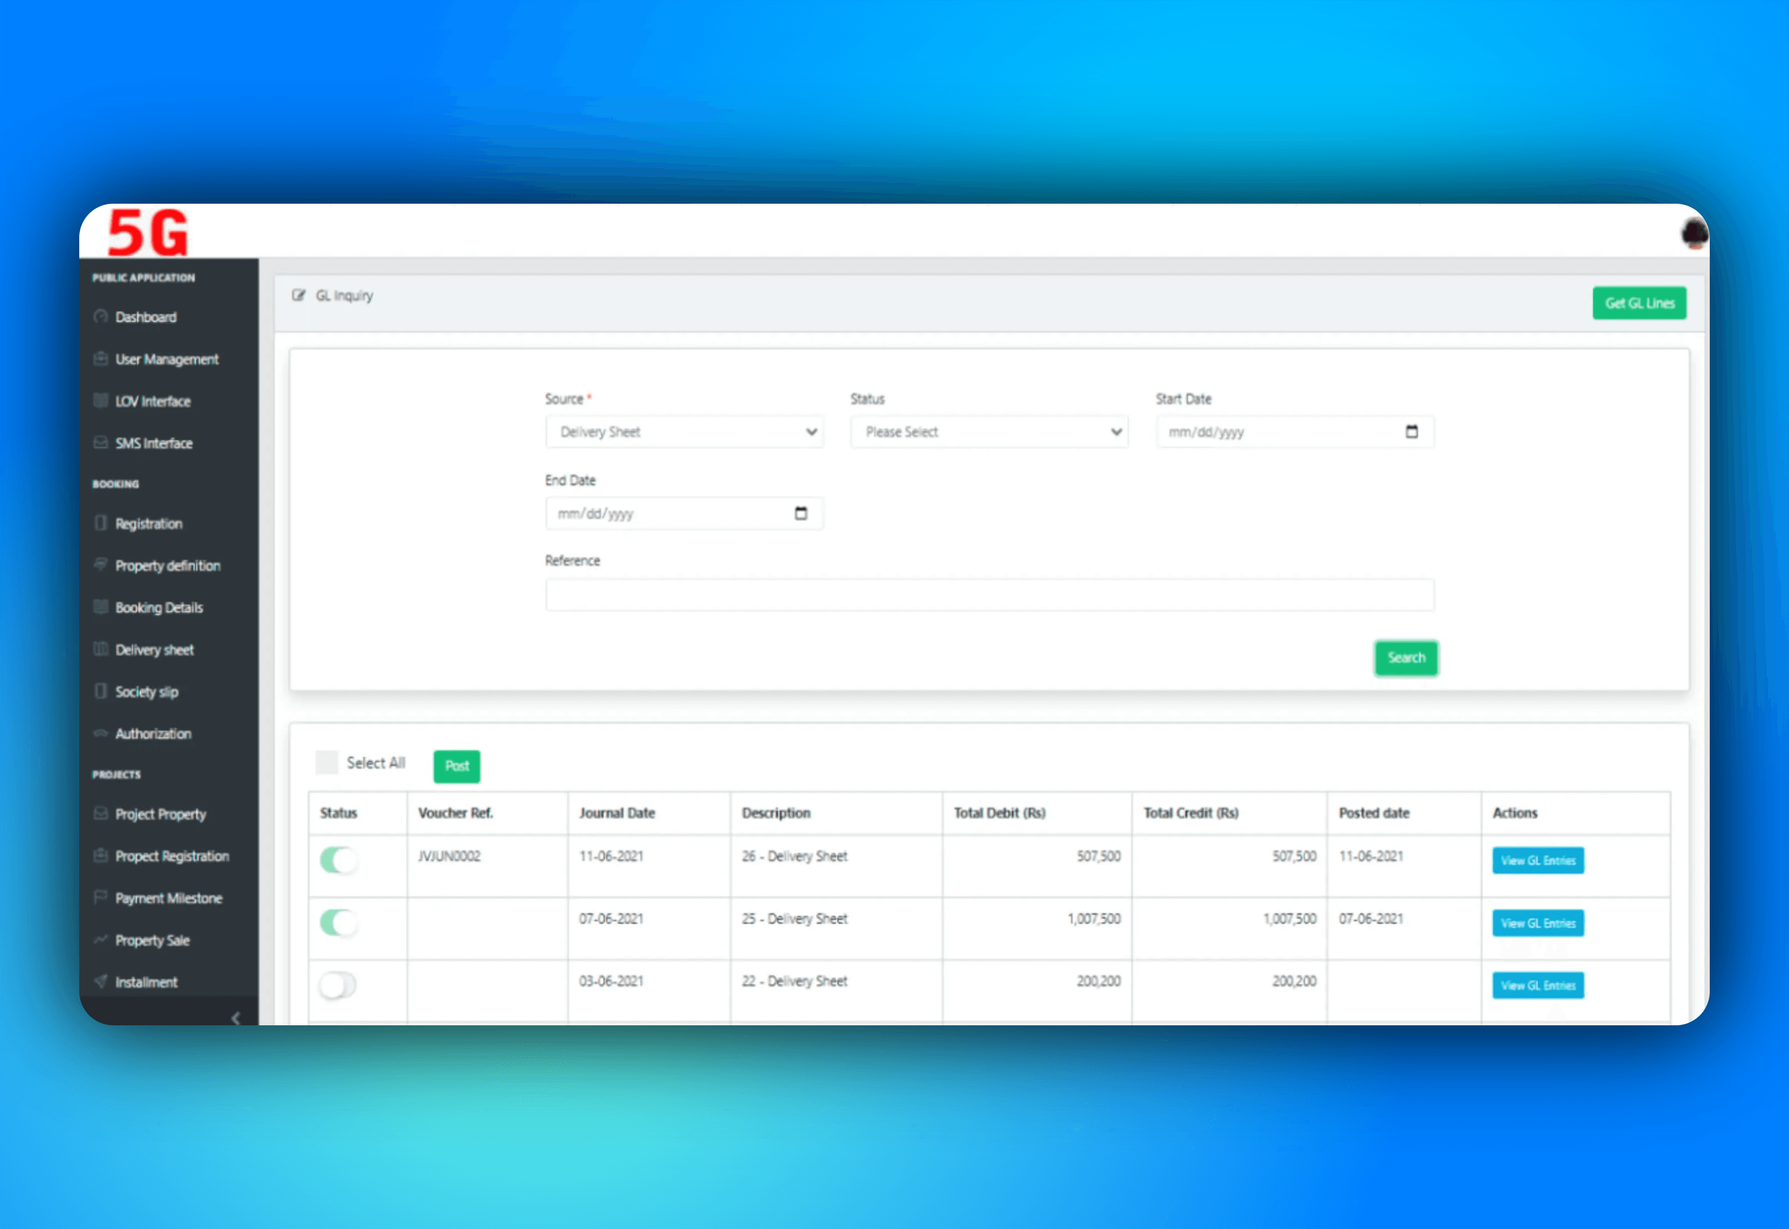Toggle status switch for voucher JVJUN0002
Image resolution: width=1789 pixels, height=1229 pixels.
[x=338, y=860]
